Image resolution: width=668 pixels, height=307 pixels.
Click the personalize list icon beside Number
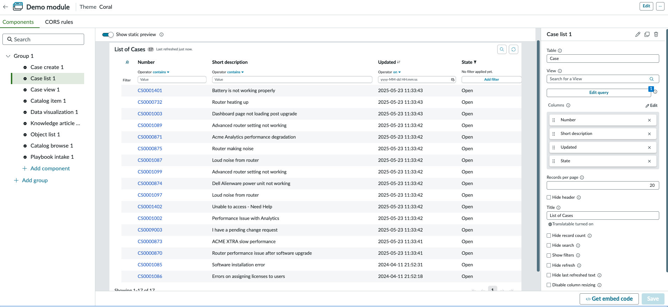pos(127,62)
